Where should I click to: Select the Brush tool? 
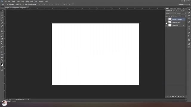pyautogui.click(x=2, y=29)
